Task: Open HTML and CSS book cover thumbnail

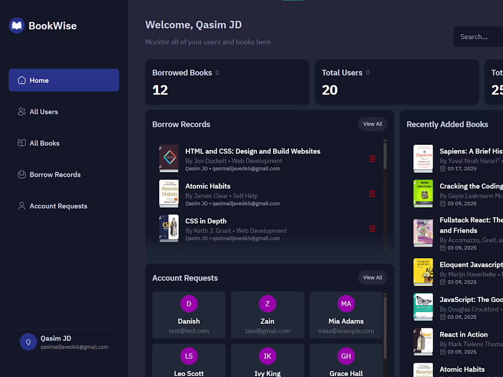Action: tap(169, 159)
